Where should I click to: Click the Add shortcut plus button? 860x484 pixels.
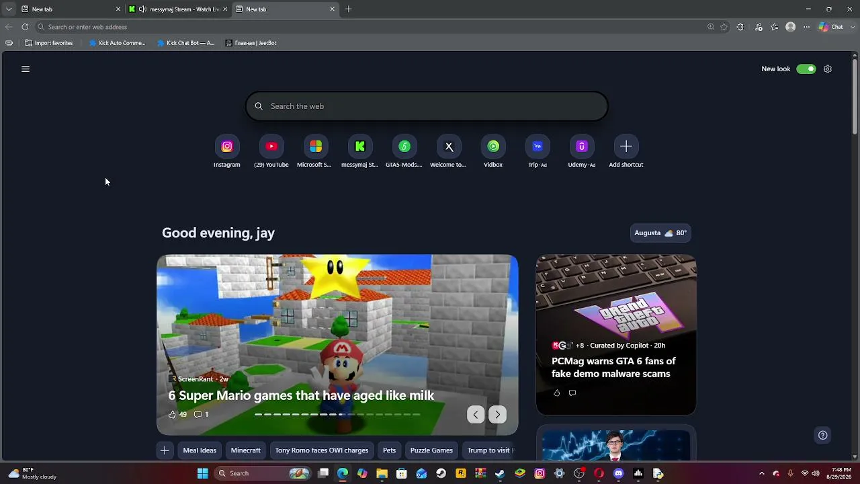pos(626,147)
